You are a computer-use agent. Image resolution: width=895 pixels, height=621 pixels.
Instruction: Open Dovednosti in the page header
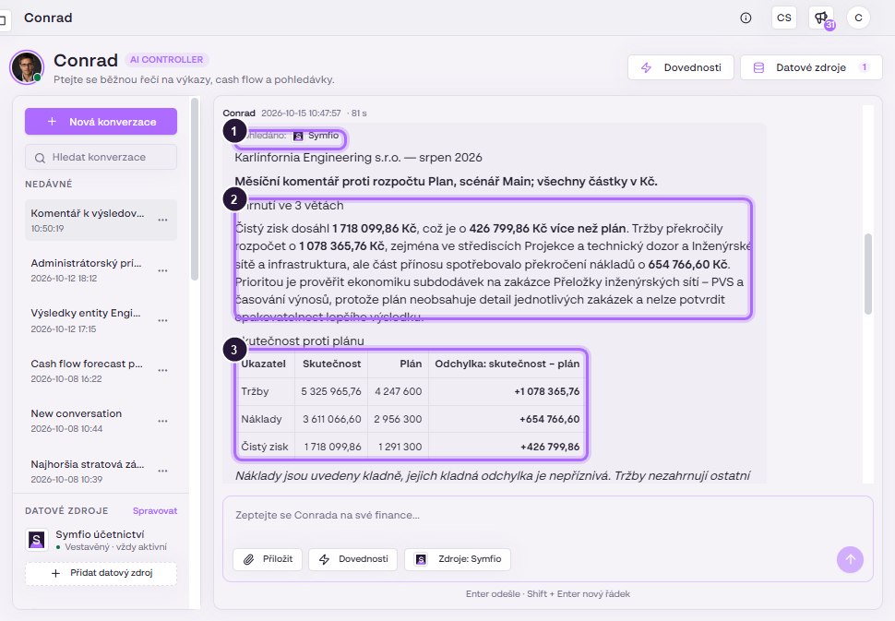tap(681, 67)
